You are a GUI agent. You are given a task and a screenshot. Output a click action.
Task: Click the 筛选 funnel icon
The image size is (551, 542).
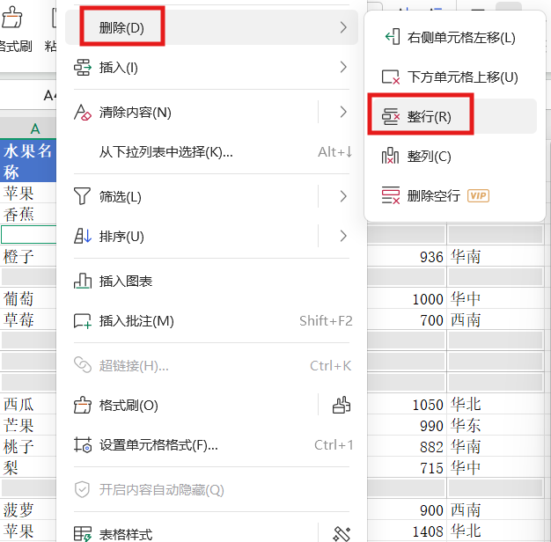tap(83, 196)
